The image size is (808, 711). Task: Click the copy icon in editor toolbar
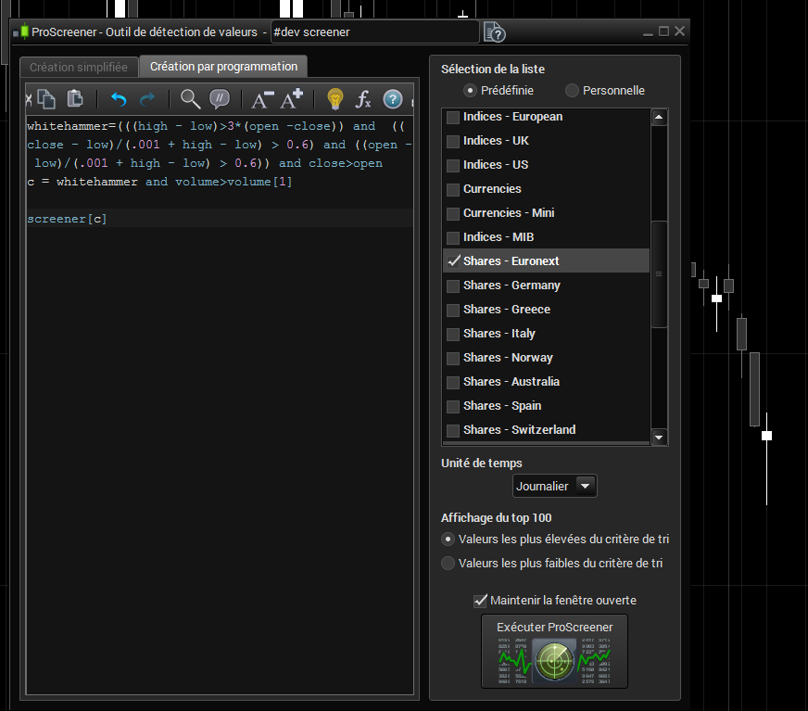[47, 99]
